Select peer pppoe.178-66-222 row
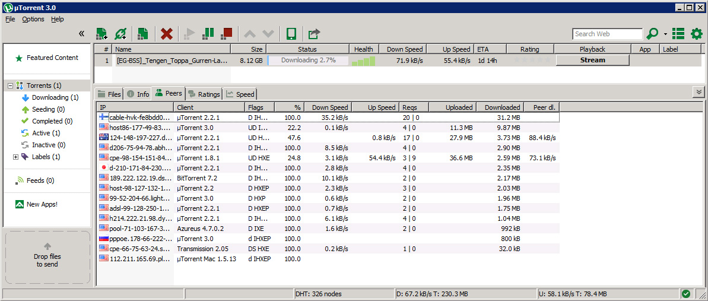This screenshot has width=708, height=301. point(328,238)
